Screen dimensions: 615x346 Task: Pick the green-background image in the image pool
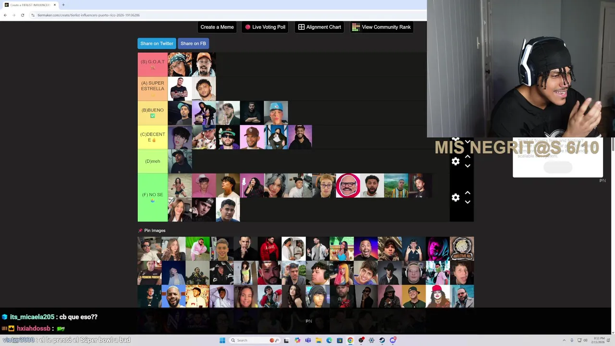click(x=197, y=248)
